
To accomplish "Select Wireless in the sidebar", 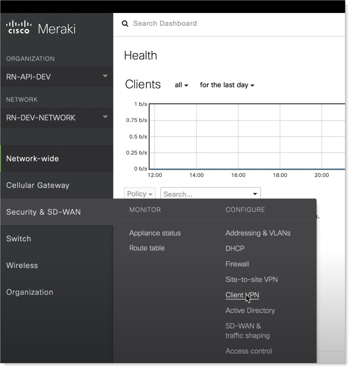I will [57, 265].
